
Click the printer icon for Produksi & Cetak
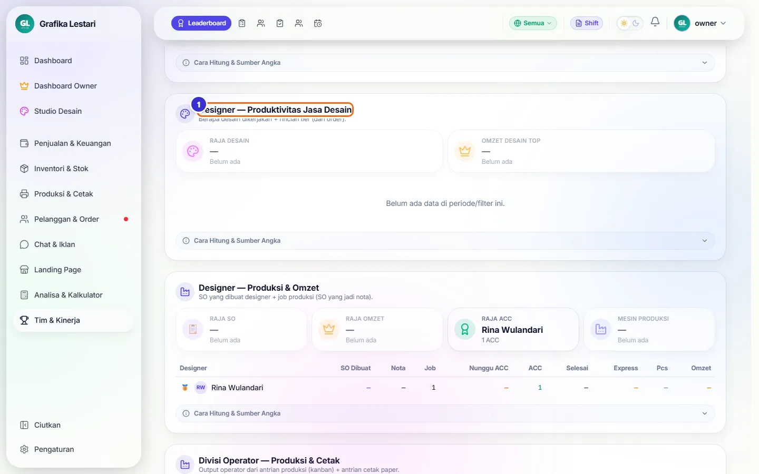click(24, 194)
